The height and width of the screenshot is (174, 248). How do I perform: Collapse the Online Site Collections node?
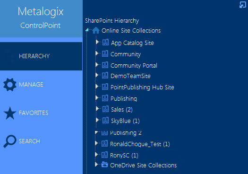point(87,30)
